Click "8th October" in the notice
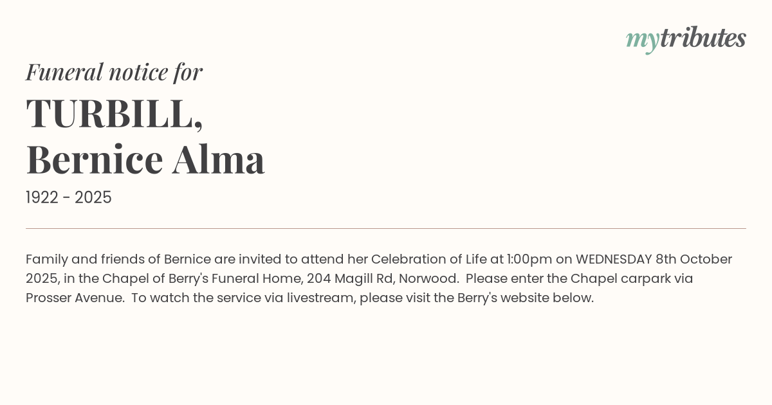This screenshot has width=772, height=405. tap(694, 259)
